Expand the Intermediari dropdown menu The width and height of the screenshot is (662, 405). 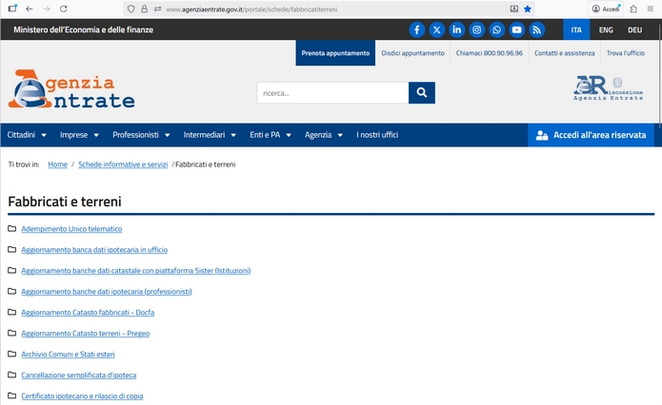click(x=210, y=135)
